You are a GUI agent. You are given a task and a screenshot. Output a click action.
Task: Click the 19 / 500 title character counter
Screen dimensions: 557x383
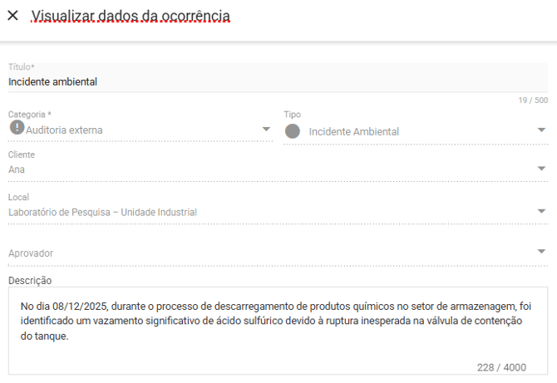pyautogui.click(x=532, y=101)
